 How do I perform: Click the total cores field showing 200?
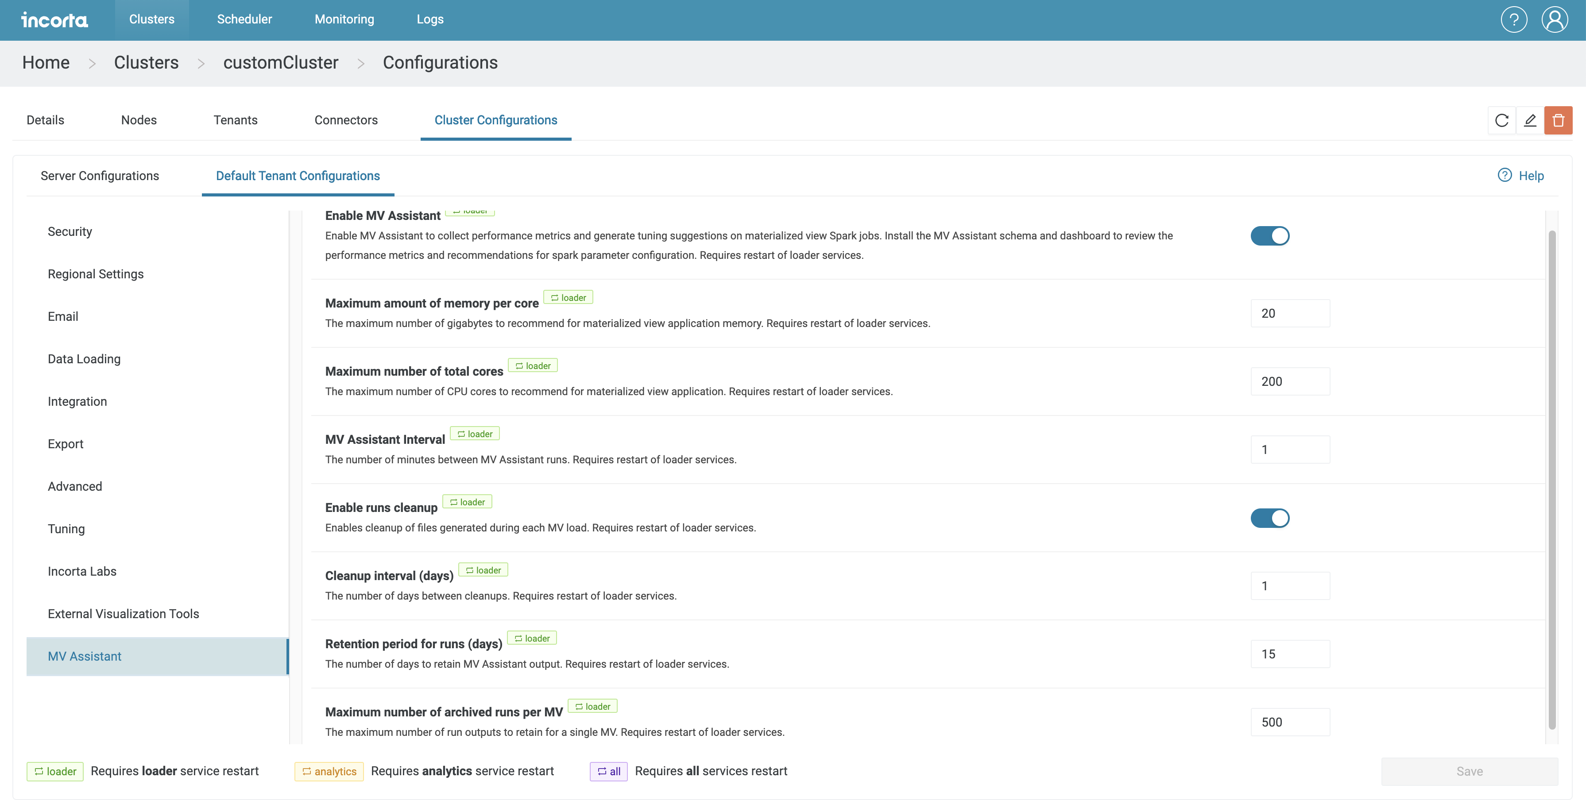(x=1290, y=381)
